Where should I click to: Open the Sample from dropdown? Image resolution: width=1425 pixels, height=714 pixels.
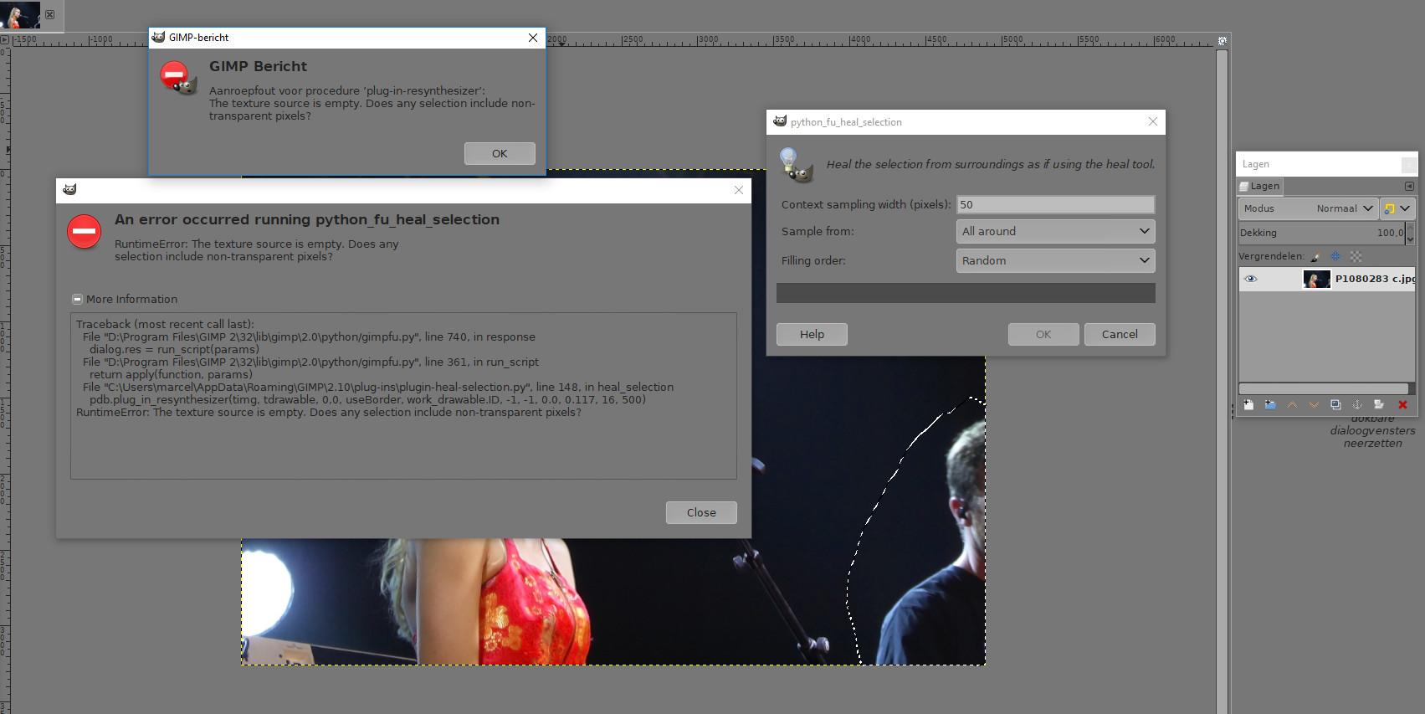(1055, 231)
